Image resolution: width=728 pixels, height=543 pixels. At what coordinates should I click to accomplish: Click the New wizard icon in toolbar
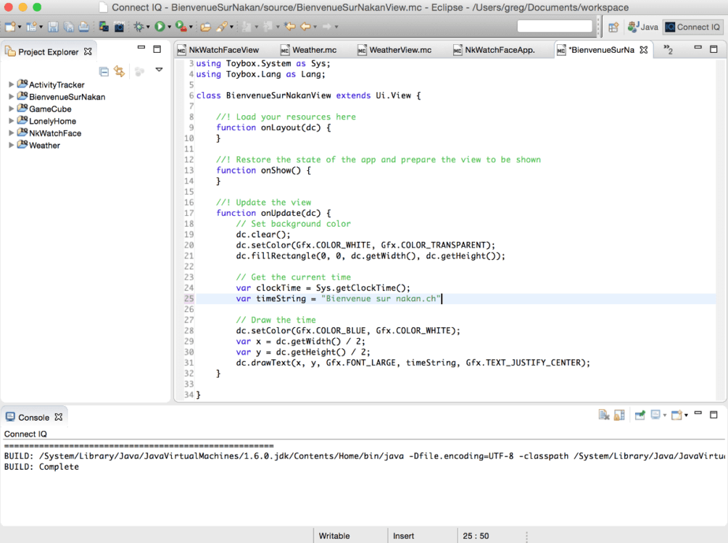[x=10, y=27]
